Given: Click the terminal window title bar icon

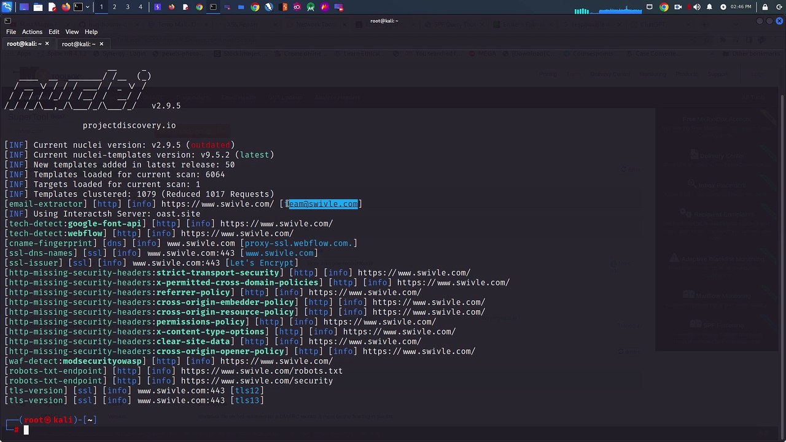Looking at the screenshot, I should point(7,21).
